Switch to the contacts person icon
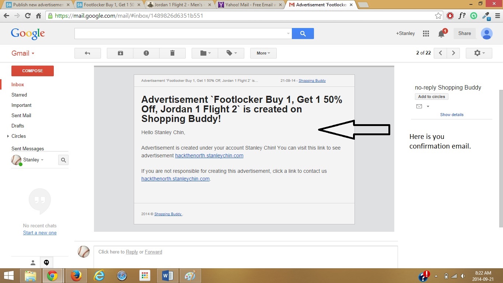Screen dimensions: 503x283 (x=33, y=263)
